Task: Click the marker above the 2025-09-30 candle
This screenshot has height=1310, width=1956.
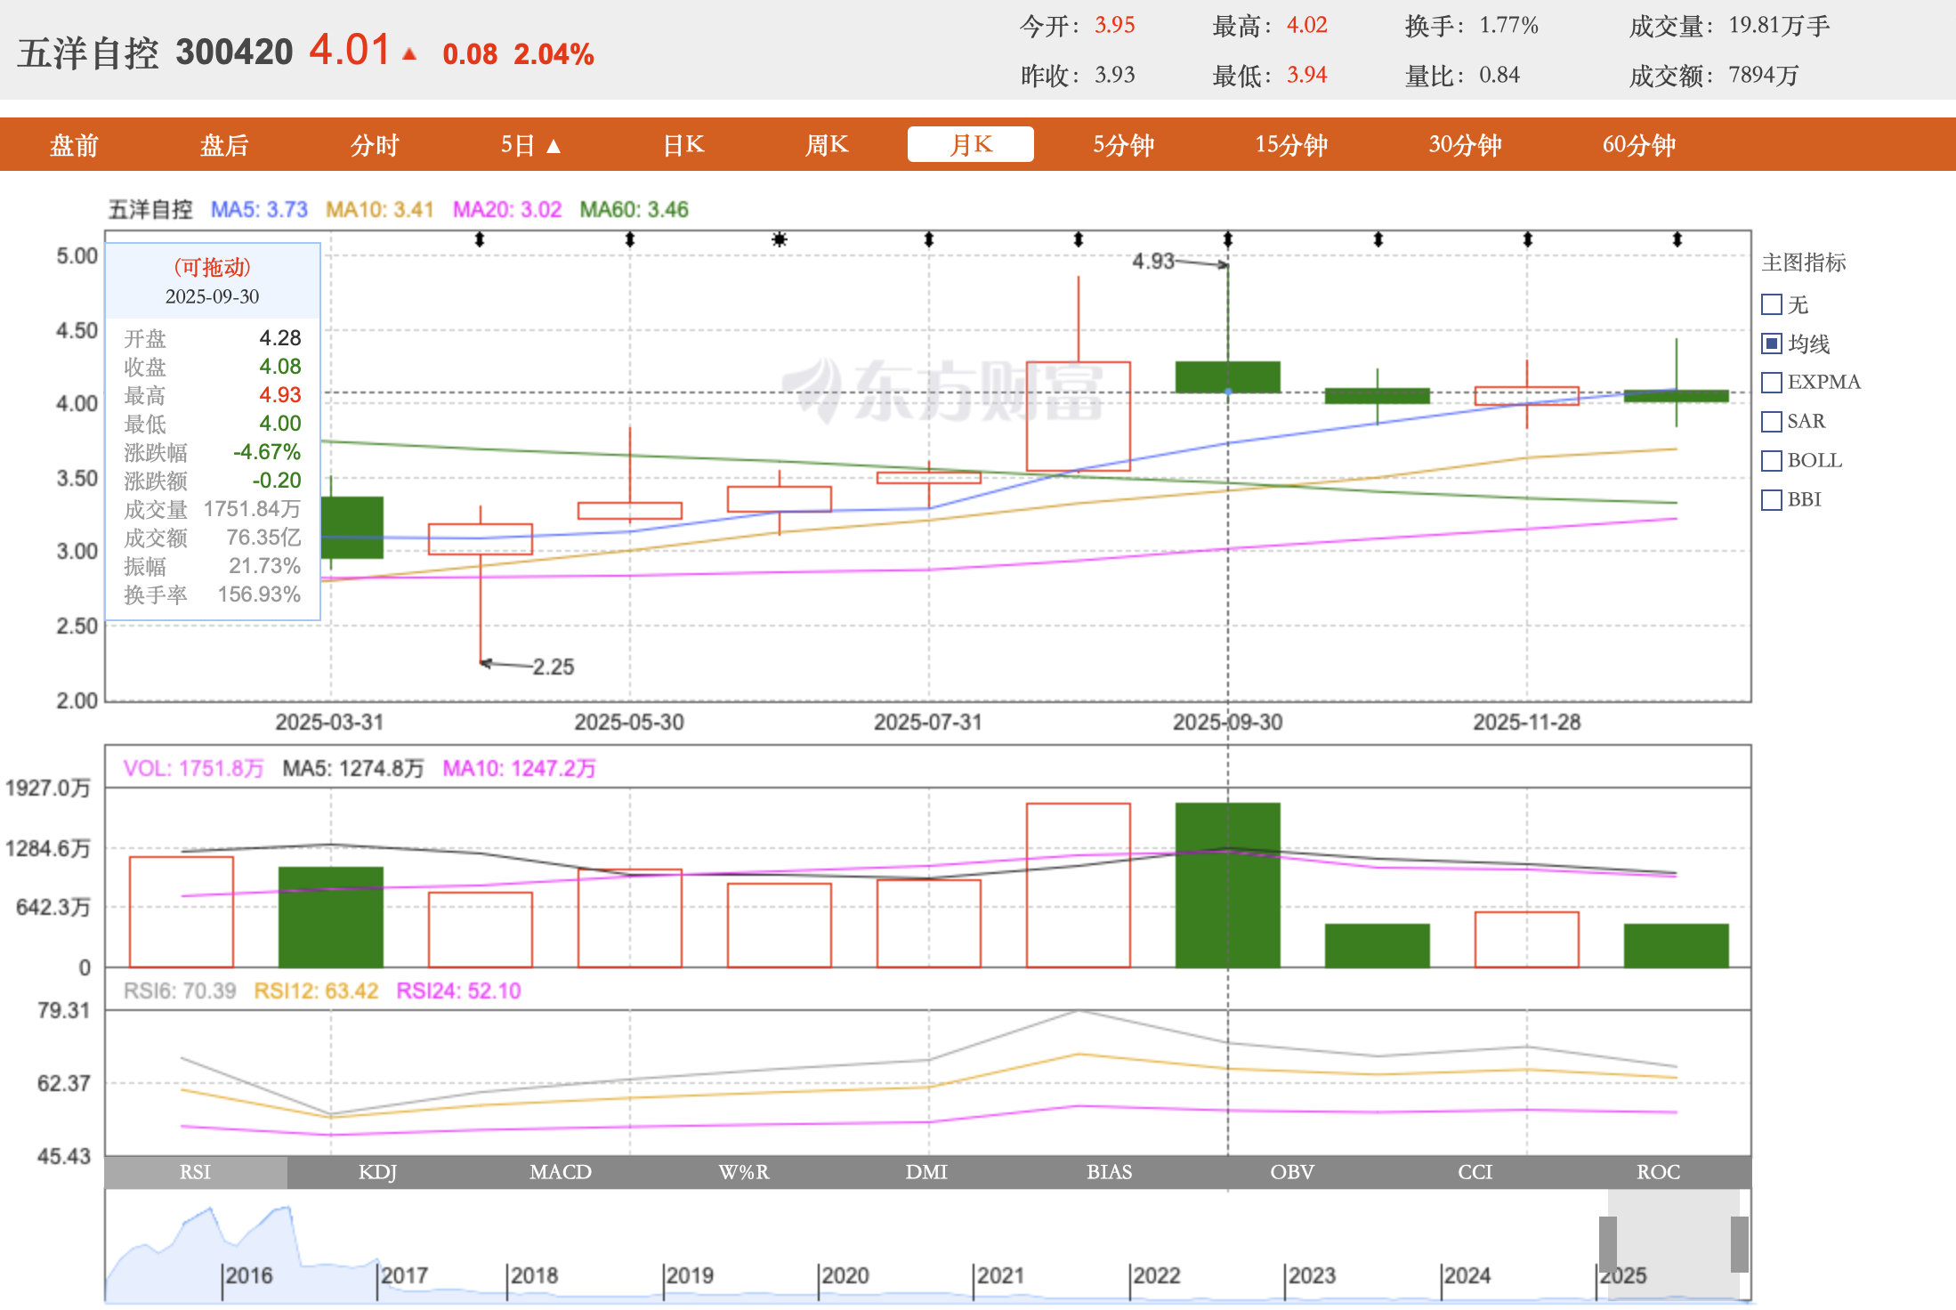Action: pyautogui.click(x=1228, y=239)
